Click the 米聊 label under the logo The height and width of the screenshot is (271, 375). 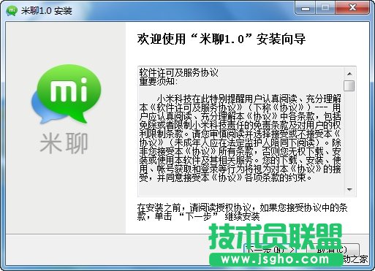(64, 144)
